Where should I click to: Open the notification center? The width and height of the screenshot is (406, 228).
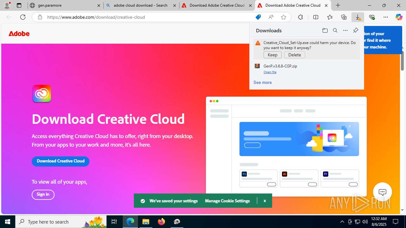click(x=396, y=222)
